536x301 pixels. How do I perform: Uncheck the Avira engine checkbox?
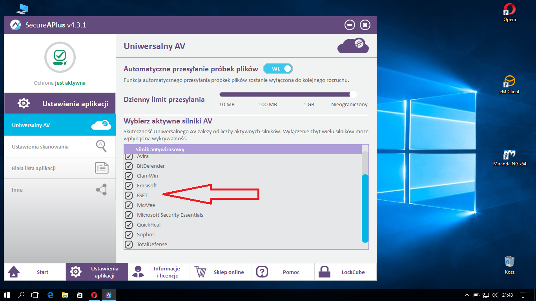coord(129,156)
